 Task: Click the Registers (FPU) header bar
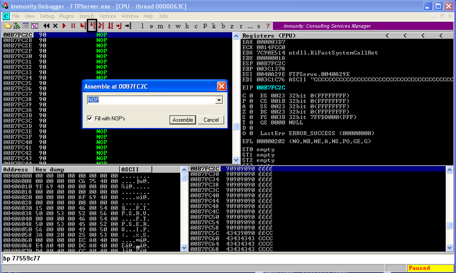click(347, 36)
